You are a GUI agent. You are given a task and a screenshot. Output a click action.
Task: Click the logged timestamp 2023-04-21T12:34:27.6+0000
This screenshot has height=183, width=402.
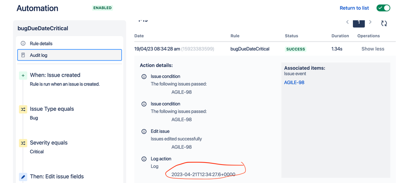pyautogui.click(x=203, y=175)
